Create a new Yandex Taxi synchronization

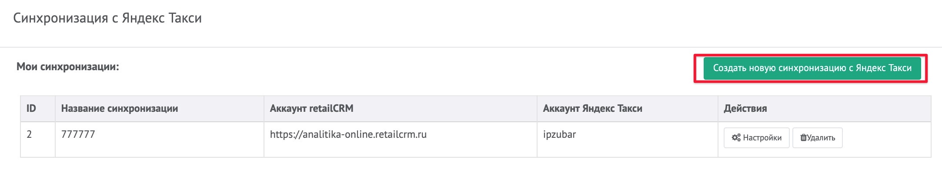click(812, 68)
